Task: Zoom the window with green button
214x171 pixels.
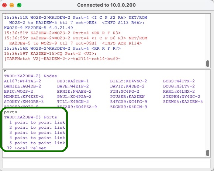Action: pos(19,5)
